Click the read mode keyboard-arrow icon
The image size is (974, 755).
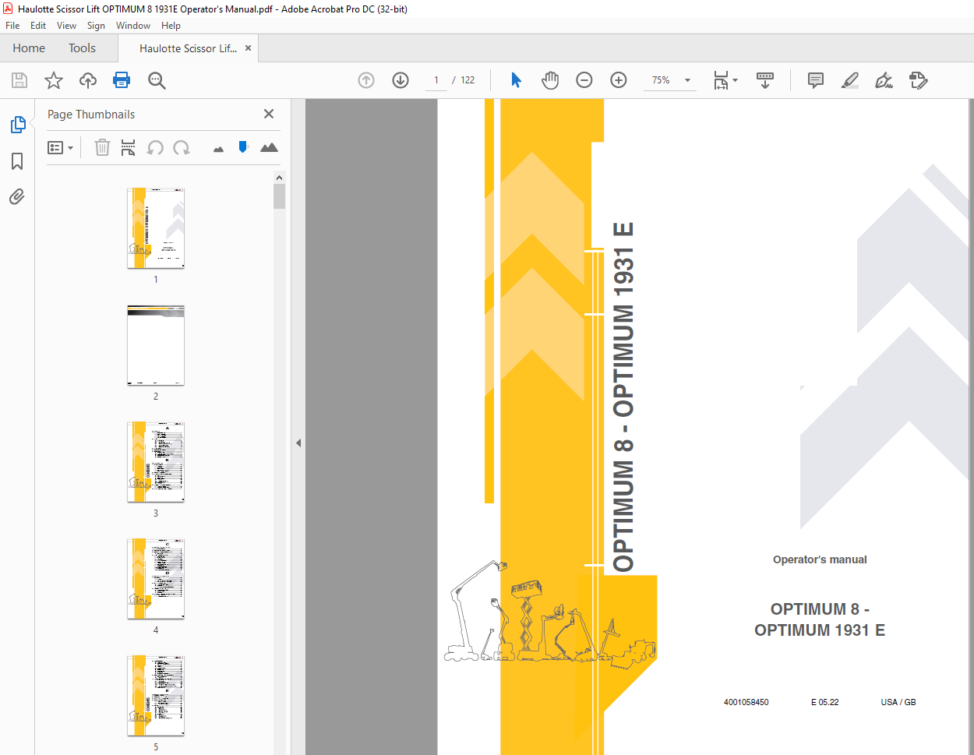pos(765,80)
